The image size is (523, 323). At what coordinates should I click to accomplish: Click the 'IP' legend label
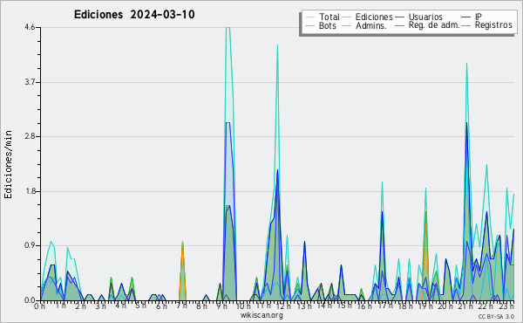point(479,17)
